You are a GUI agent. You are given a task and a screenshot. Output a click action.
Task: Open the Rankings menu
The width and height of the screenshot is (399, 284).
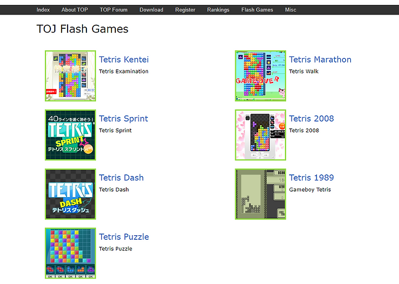(218, 10)
